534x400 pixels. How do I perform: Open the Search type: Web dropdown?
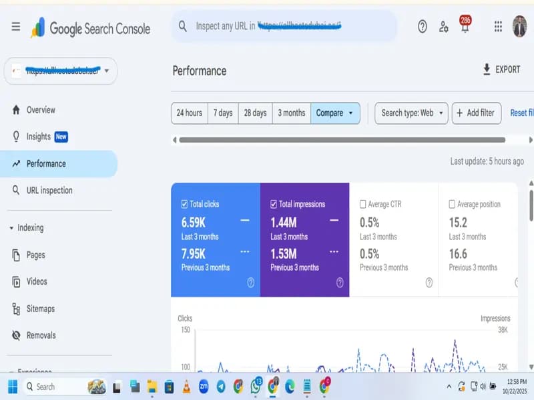pyautogui.click(x=411, y=113)
